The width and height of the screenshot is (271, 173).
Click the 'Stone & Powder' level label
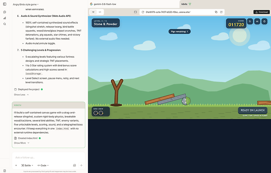(x=106, y=24)
